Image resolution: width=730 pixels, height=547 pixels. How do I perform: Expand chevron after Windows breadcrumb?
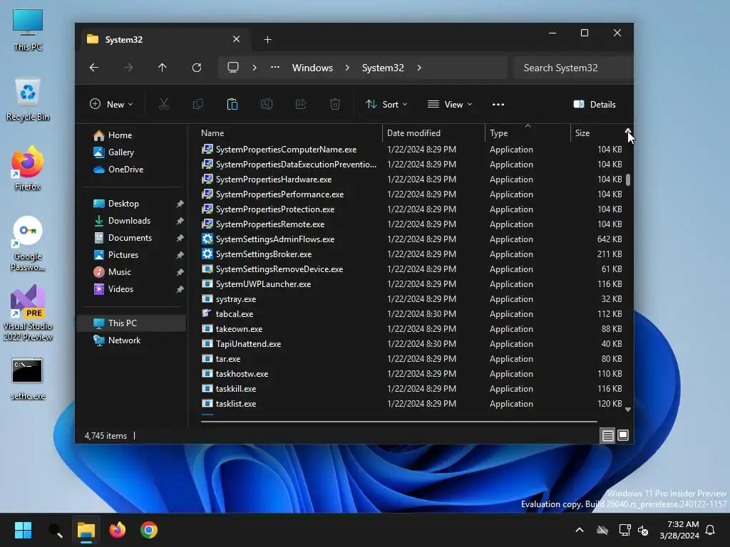pyautogui.click(x=347, y=68)
